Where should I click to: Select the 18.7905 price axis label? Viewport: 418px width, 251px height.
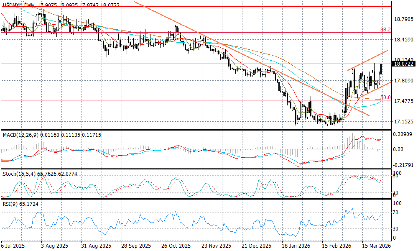click(x=403, y=19)
